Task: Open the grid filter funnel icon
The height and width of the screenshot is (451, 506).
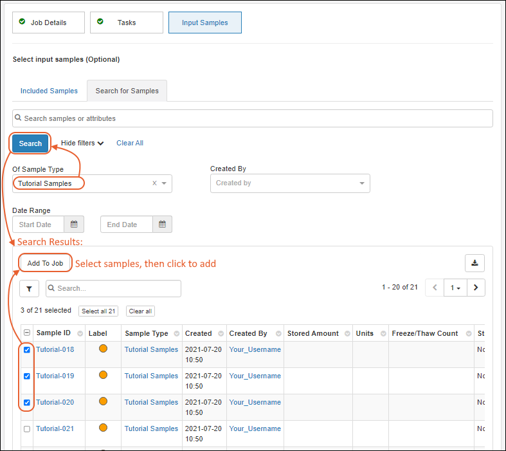Action: click(x=30, y=288)
